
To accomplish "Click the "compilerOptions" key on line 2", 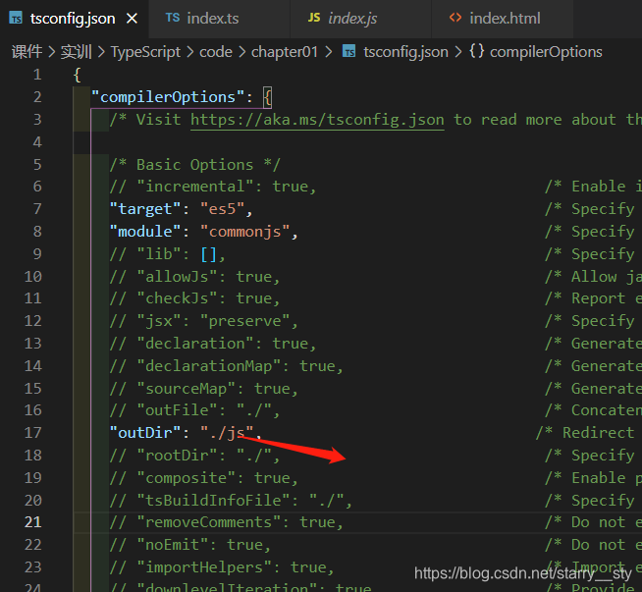I will pyautogui.click(x=168, y=97).
